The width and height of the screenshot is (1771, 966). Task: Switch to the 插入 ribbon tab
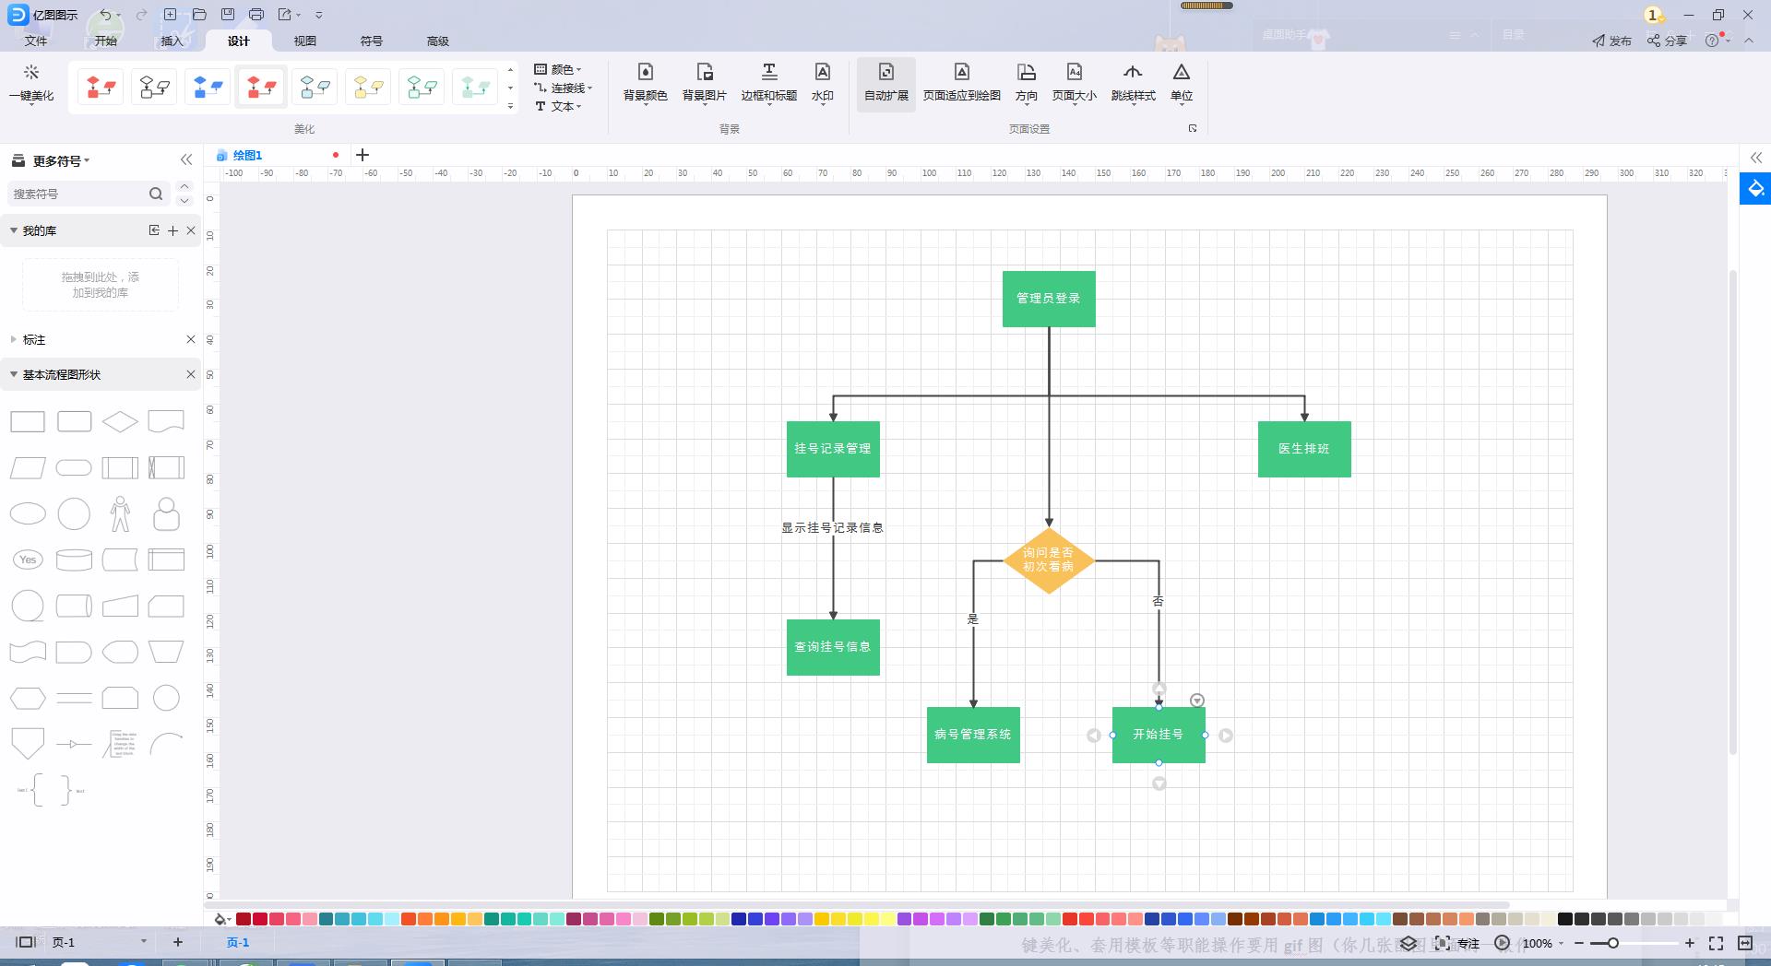point(172,41)
